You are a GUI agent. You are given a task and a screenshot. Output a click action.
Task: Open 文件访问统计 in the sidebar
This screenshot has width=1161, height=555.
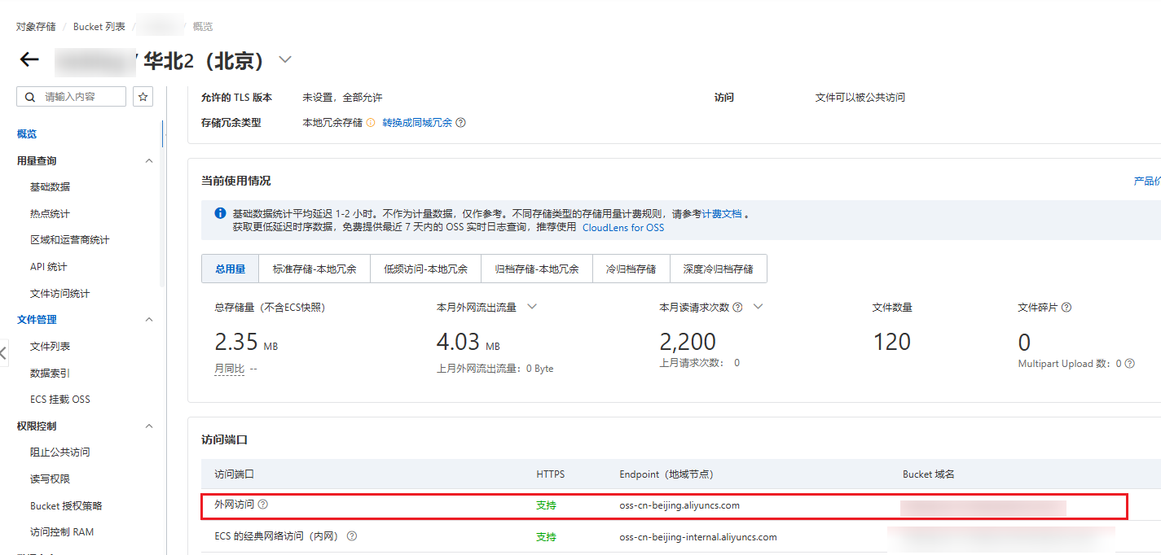pyautogui.click(x=59, y=294)
